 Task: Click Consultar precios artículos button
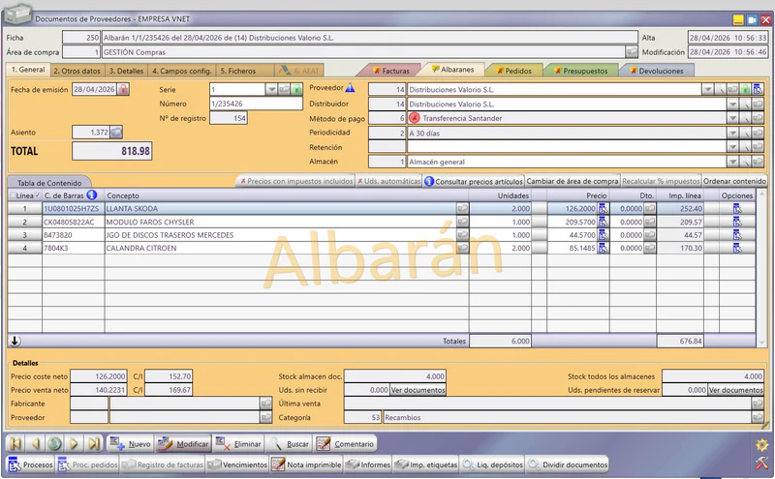[474, 181]
